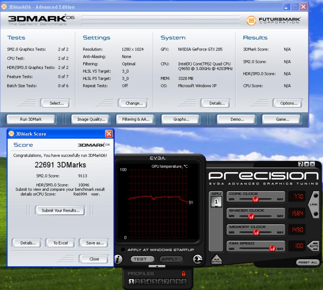
Task: Select profile slot 6 in EVGA Precision
Action: pos(160,282)
